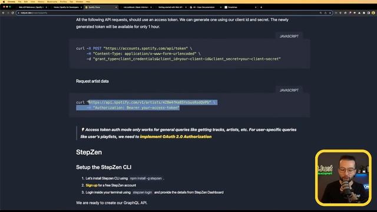Open the Window menu
Viewport: 377px width, 212px height.
coord(80,1)
